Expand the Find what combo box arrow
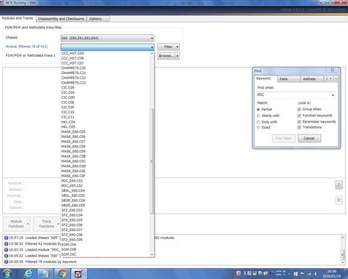Screen dimensions: 348x279 tap(333, 95)
